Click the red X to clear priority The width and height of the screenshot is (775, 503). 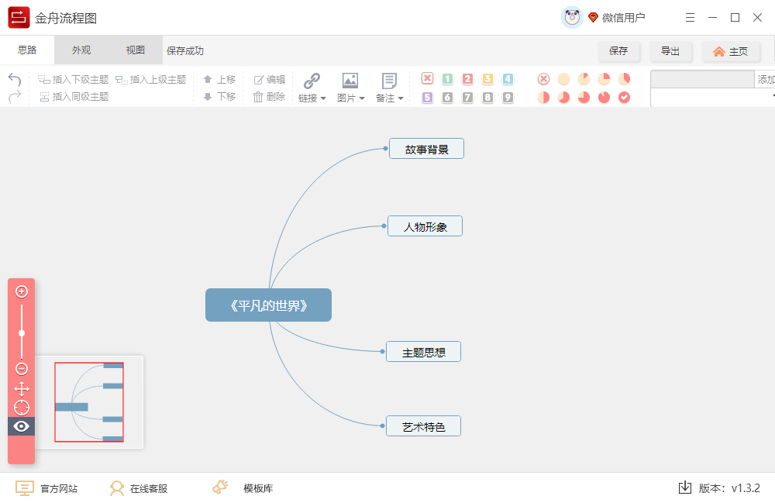point(427,78)
